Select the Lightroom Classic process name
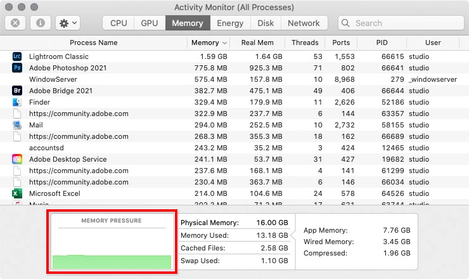Image resolution: width=469 pixels, height=279 pixels. pyautogui.click(x=58, y=56)
